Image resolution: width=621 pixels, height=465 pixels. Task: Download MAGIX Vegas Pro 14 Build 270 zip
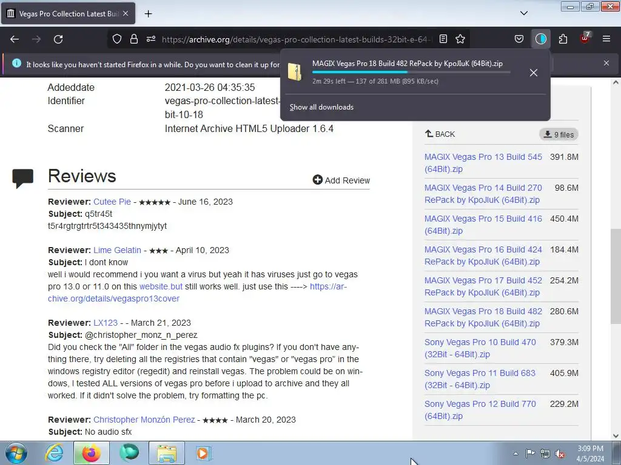(483, 194)
